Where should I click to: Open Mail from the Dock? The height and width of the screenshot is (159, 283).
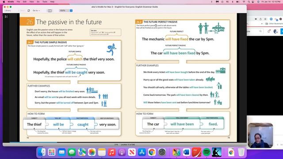(x=62, y=152)
